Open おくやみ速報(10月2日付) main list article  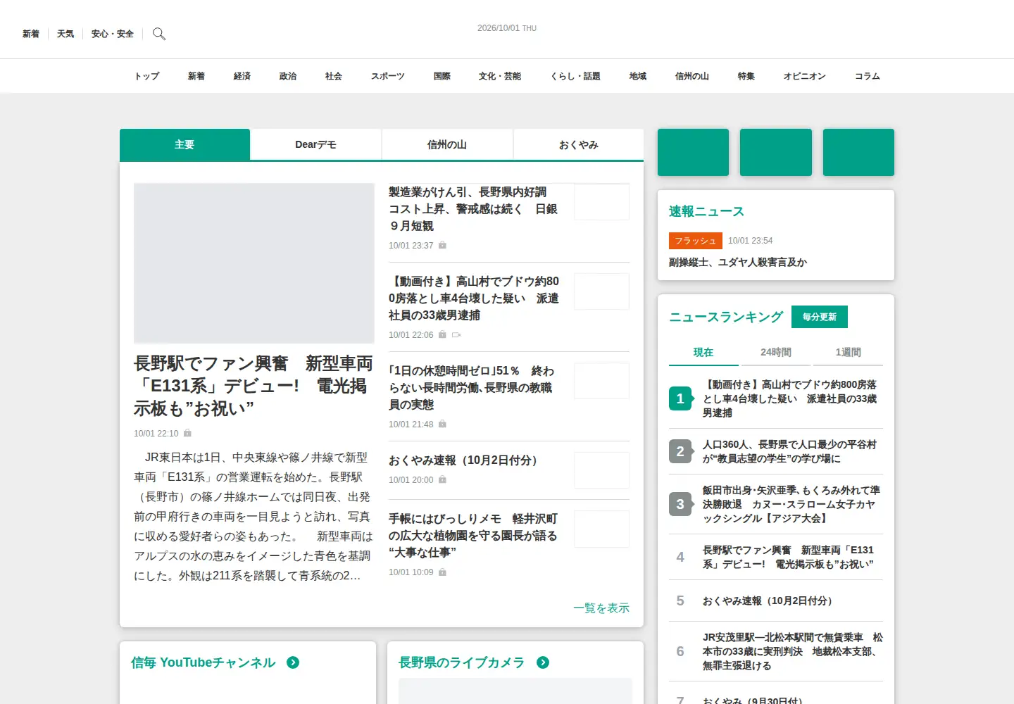(465, 460)
